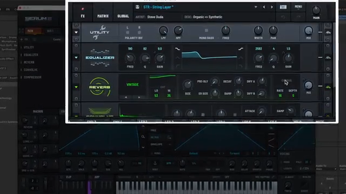This screenshot has height=194, width=346.
Task: Click the save preset disk icon
Action: [137, 7]
